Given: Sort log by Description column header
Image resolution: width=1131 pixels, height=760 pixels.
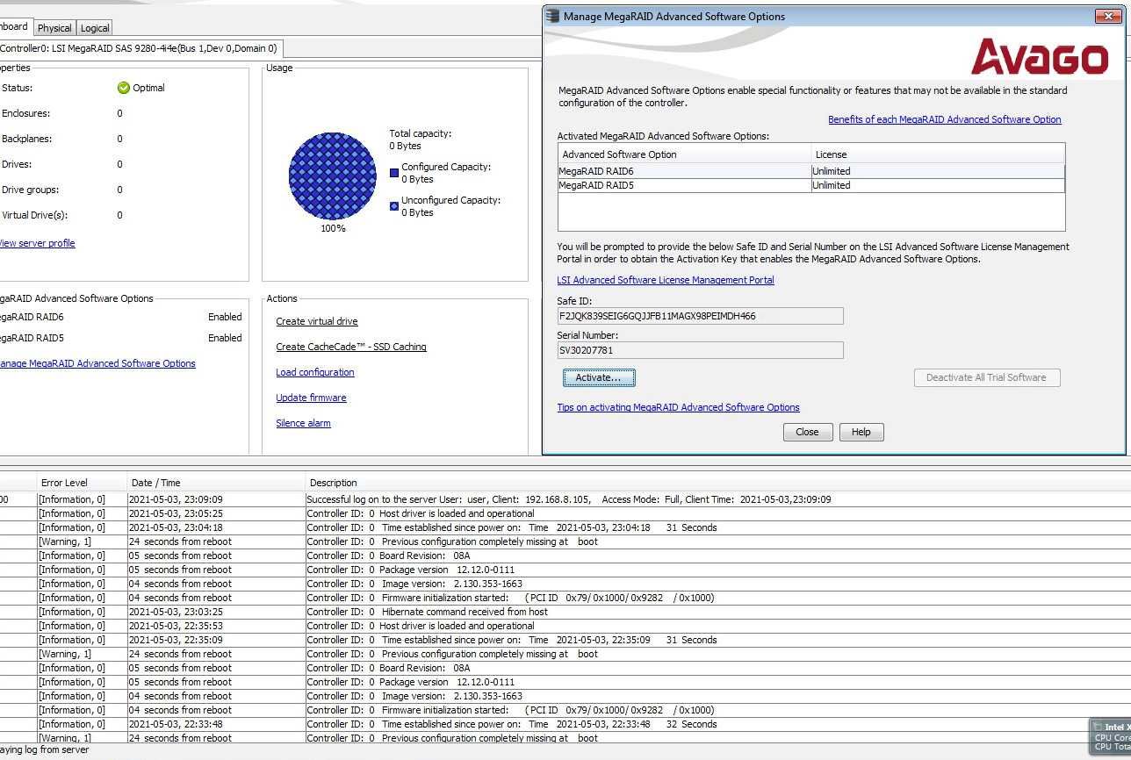Looking at the screenshot, I should [x=717, y=483].
